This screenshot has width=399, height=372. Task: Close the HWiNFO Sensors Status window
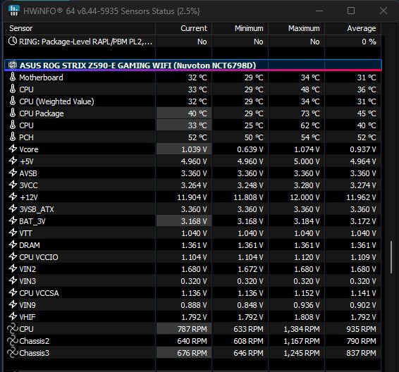[x=383, y=11]
